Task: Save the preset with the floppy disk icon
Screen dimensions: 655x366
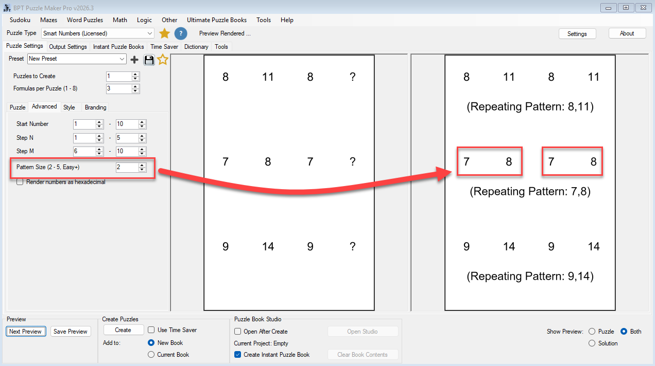Action: (x=149, y=60)
